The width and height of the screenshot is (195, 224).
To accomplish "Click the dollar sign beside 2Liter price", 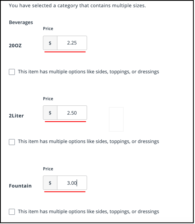I will pos(50,113).
